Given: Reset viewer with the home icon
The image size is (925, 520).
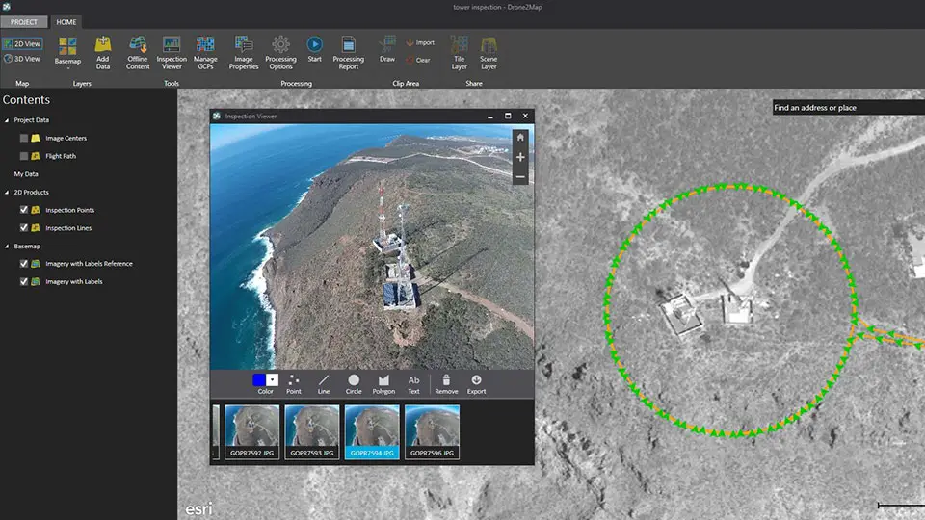Looking at the screenshot, I should 520,138.
